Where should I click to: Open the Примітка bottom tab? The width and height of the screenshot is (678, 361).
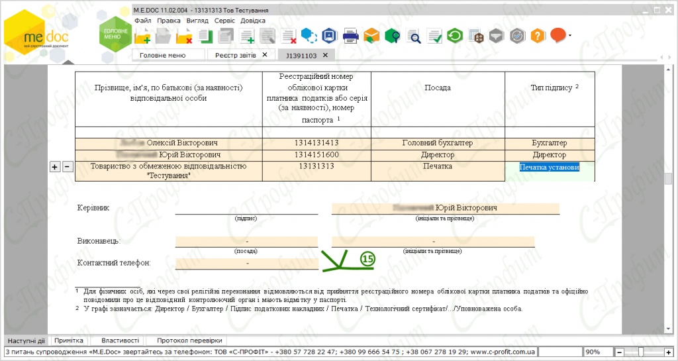pyautogui.click(x=69, y=340)
